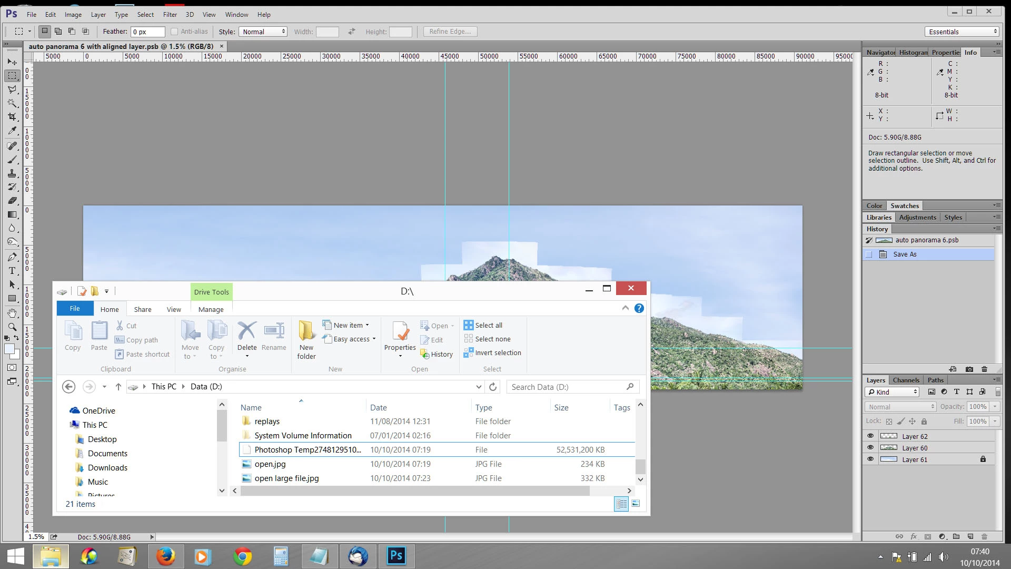This screenshot has width=1011, height=569.
Task: Open the Filter menu
Action: pos(170,15)
